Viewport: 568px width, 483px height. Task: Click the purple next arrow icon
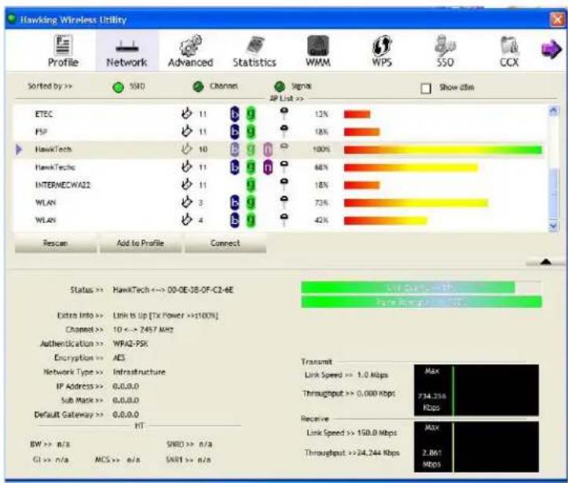click(551, 49)
